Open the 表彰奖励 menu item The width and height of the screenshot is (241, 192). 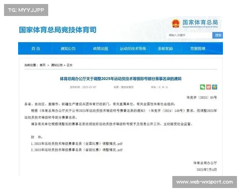tap(165, 49)
